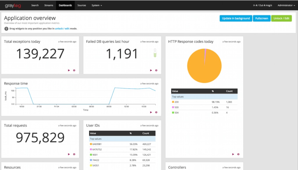Screen dimensions: 298x170
Task: Replay search for Failed DB queries widget
Action: 151,70
